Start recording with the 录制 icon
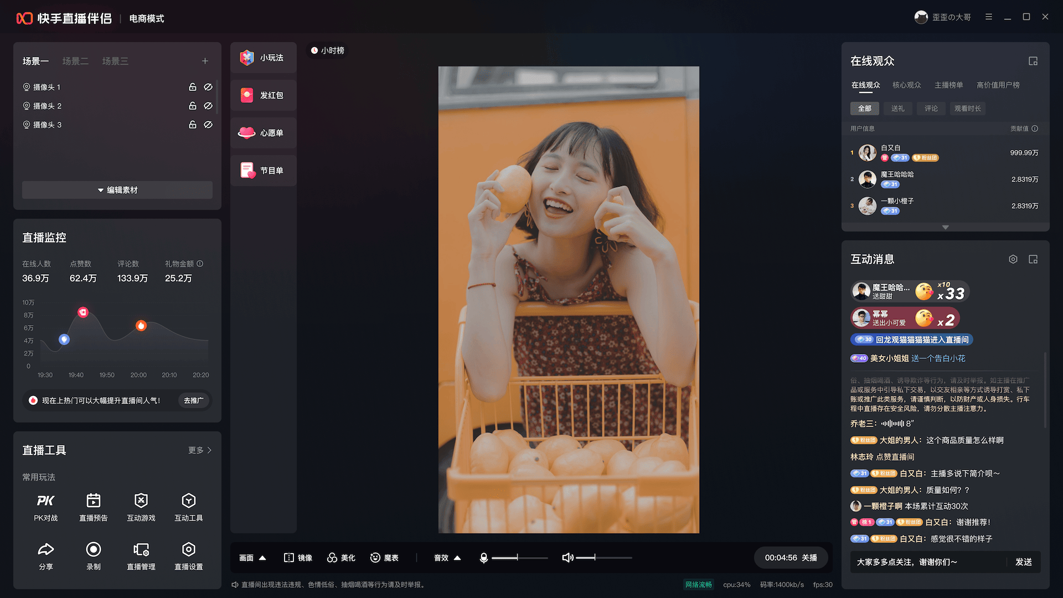This screenshot has width=1063, height=598. (x=94, y=555)
